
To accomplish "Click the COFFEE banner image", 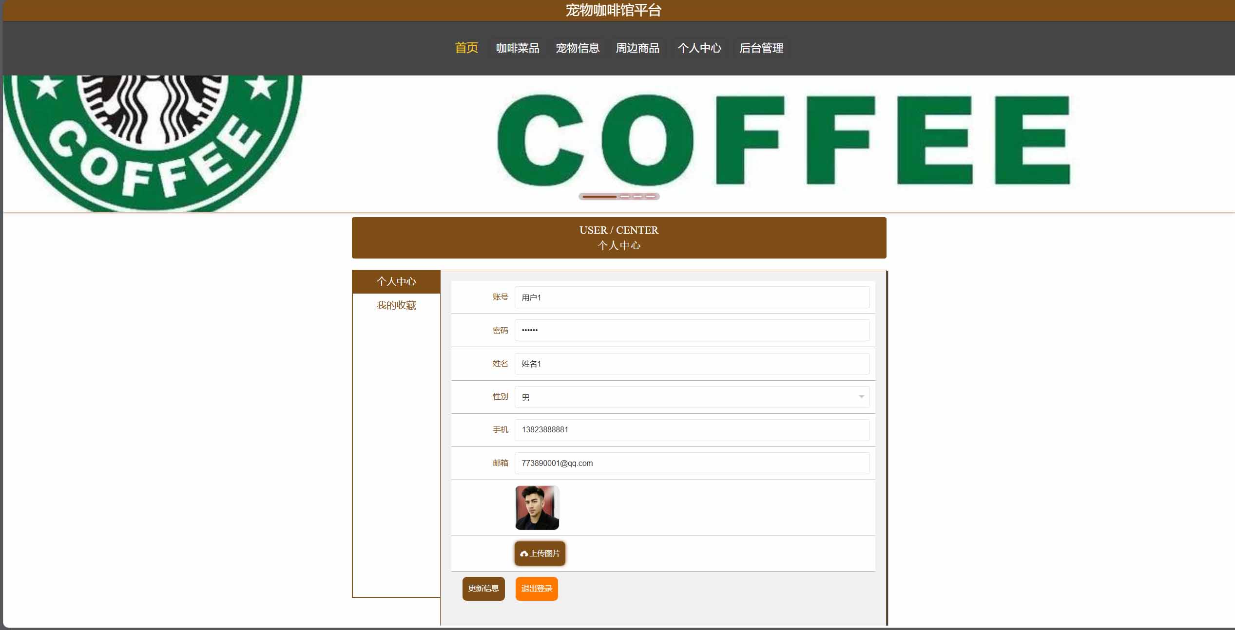I will point(619,144).
